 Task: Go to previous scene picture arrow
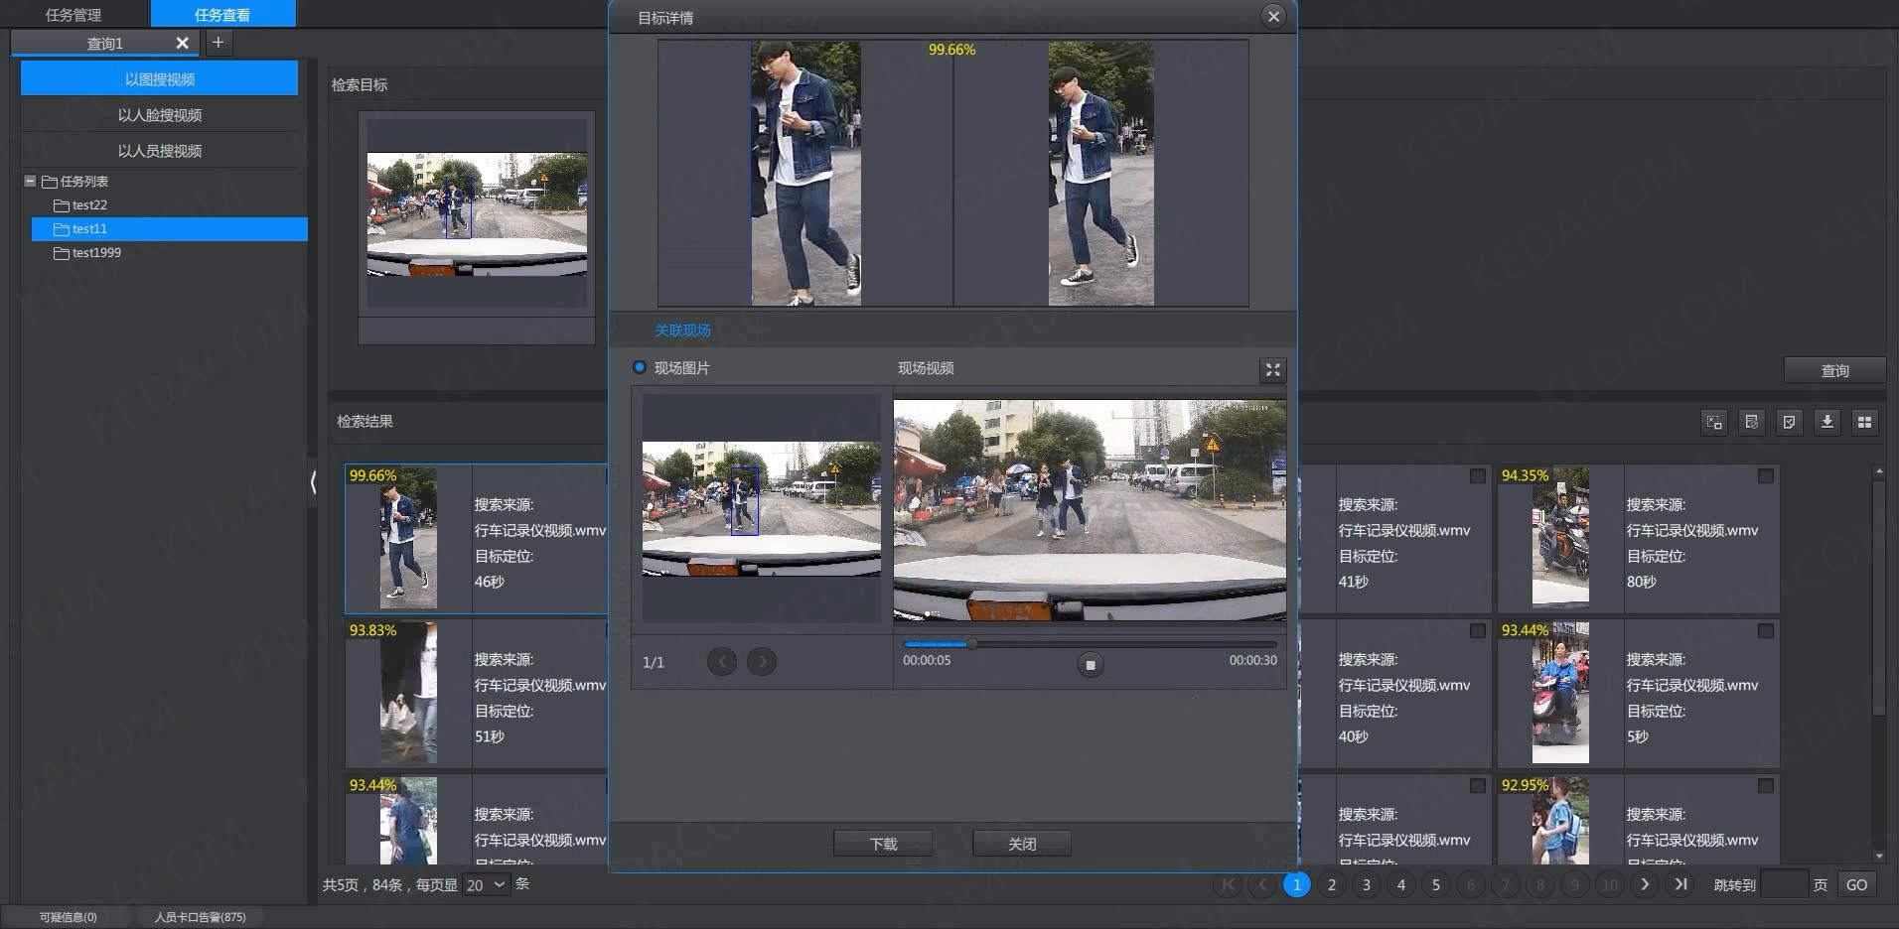(722, 661)
